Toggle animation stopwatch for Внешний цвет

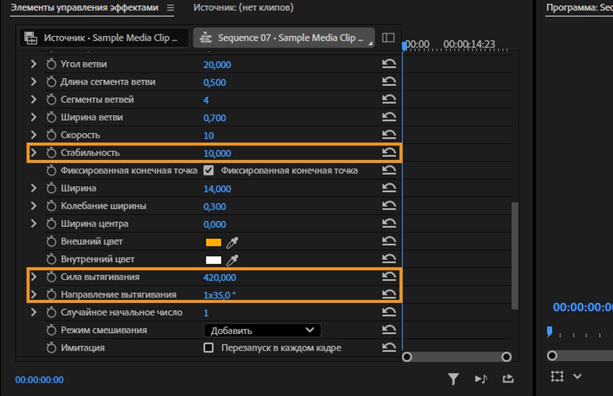(x=51, y=242)
